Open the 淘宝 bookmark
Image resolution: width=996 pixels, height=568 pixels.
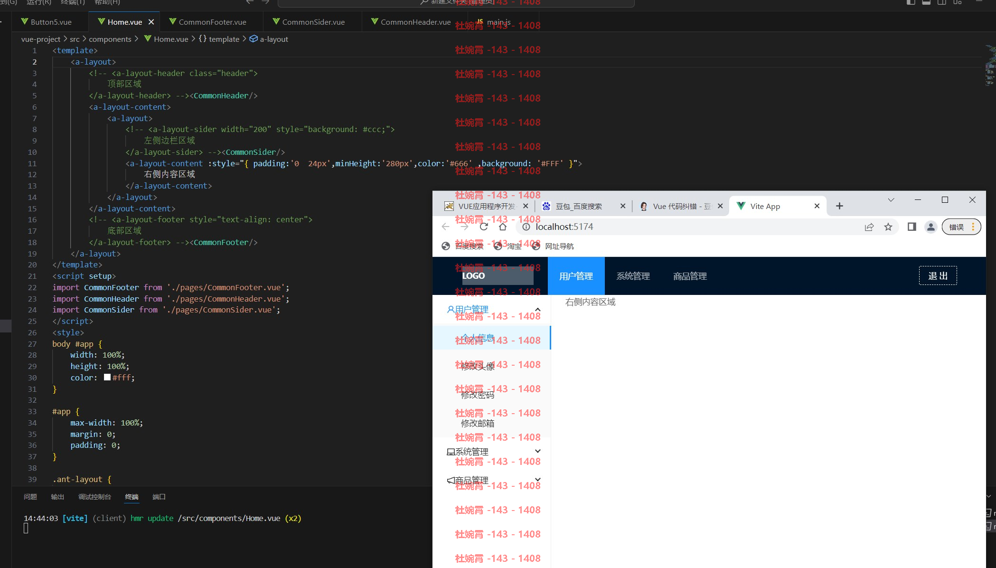click(x=507, y=246)
